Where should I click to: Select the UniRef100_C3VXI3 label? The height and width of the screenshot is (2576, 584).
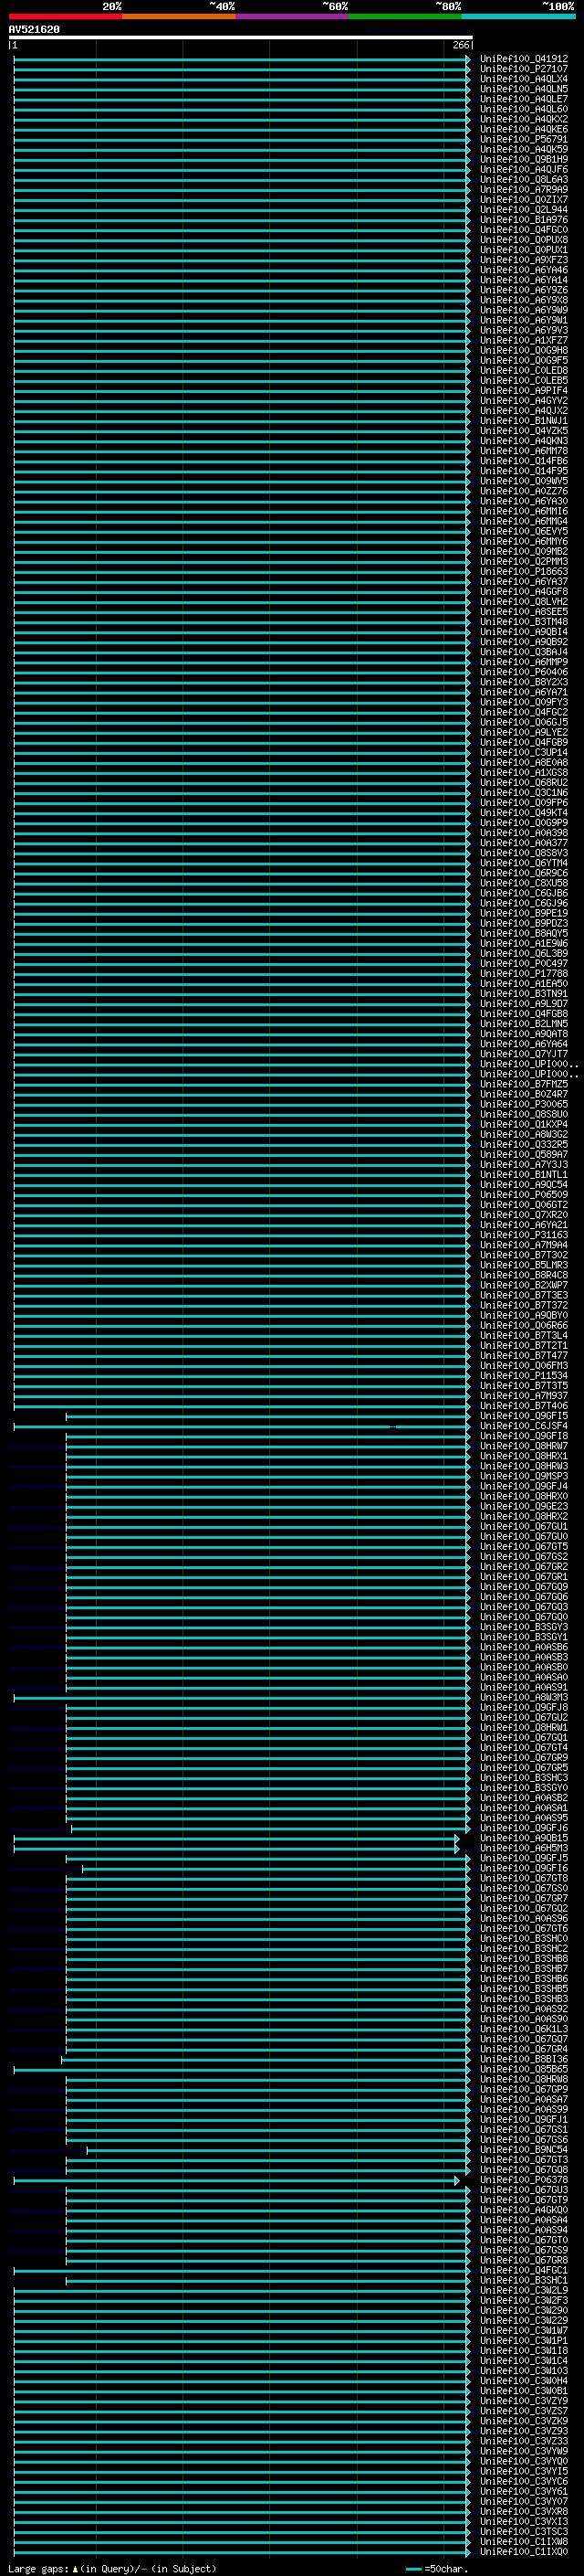[x=523, y=2522]
